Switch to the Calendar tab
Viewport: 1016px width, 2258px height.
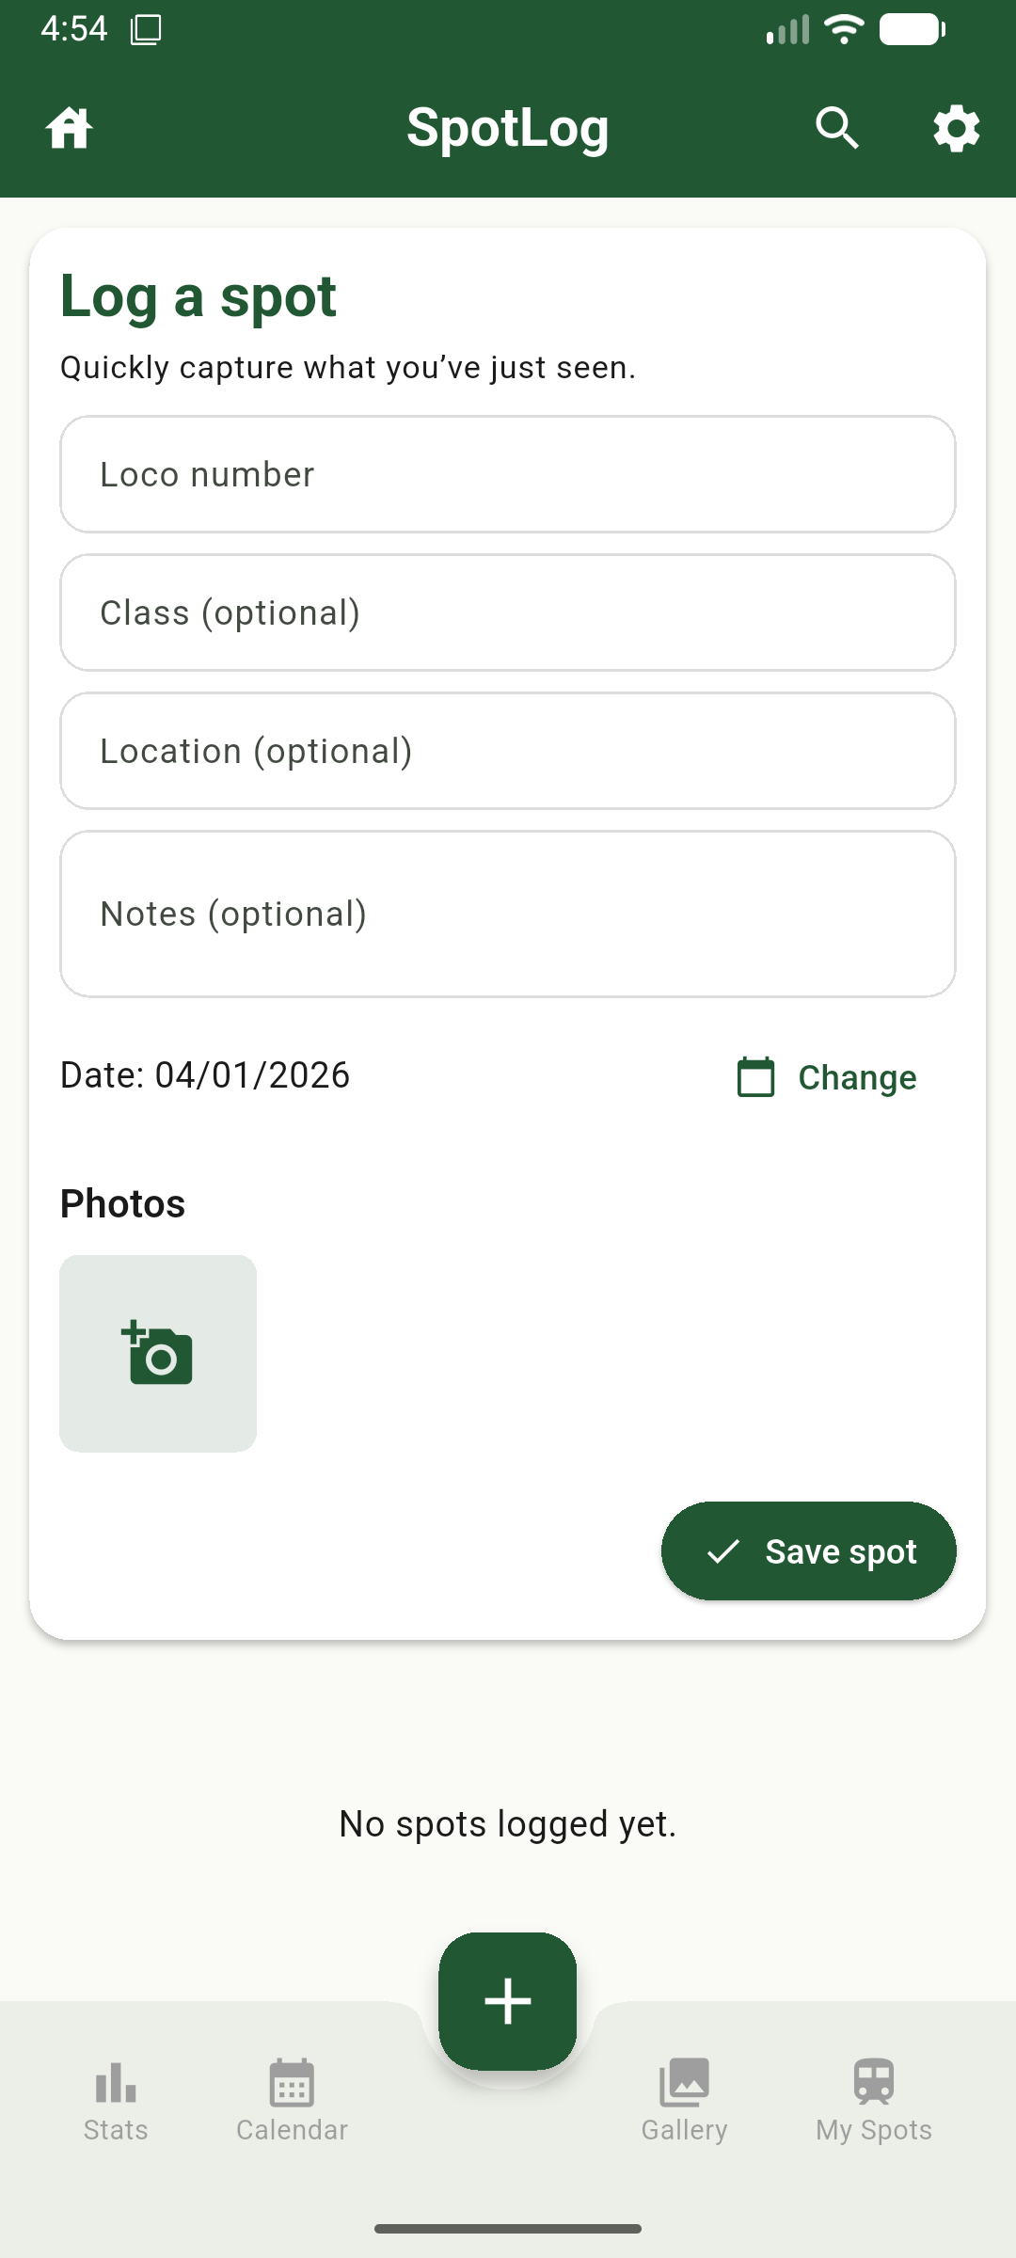pos(292,2102)
